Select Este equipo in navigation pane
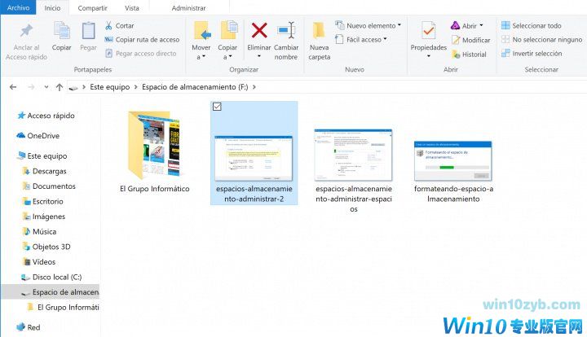Viewport: 587px width, 337px height. [x=42, y=156]
